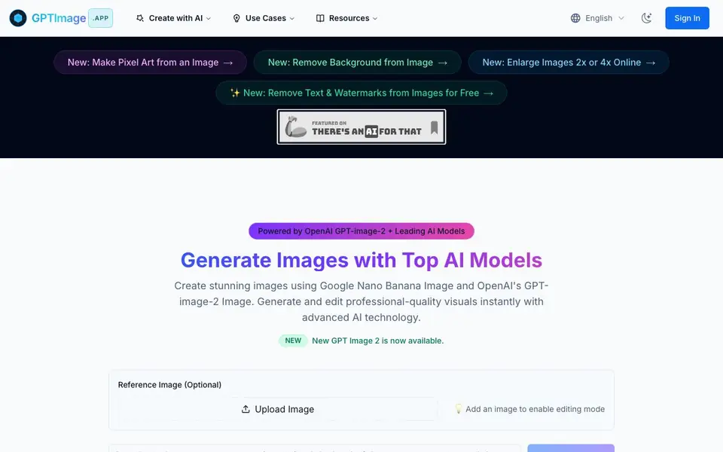Image resolution: width=723 pixels, height=452 pixels.
Task: Click the Upload Image button
Action: click(x=278, y=409)
